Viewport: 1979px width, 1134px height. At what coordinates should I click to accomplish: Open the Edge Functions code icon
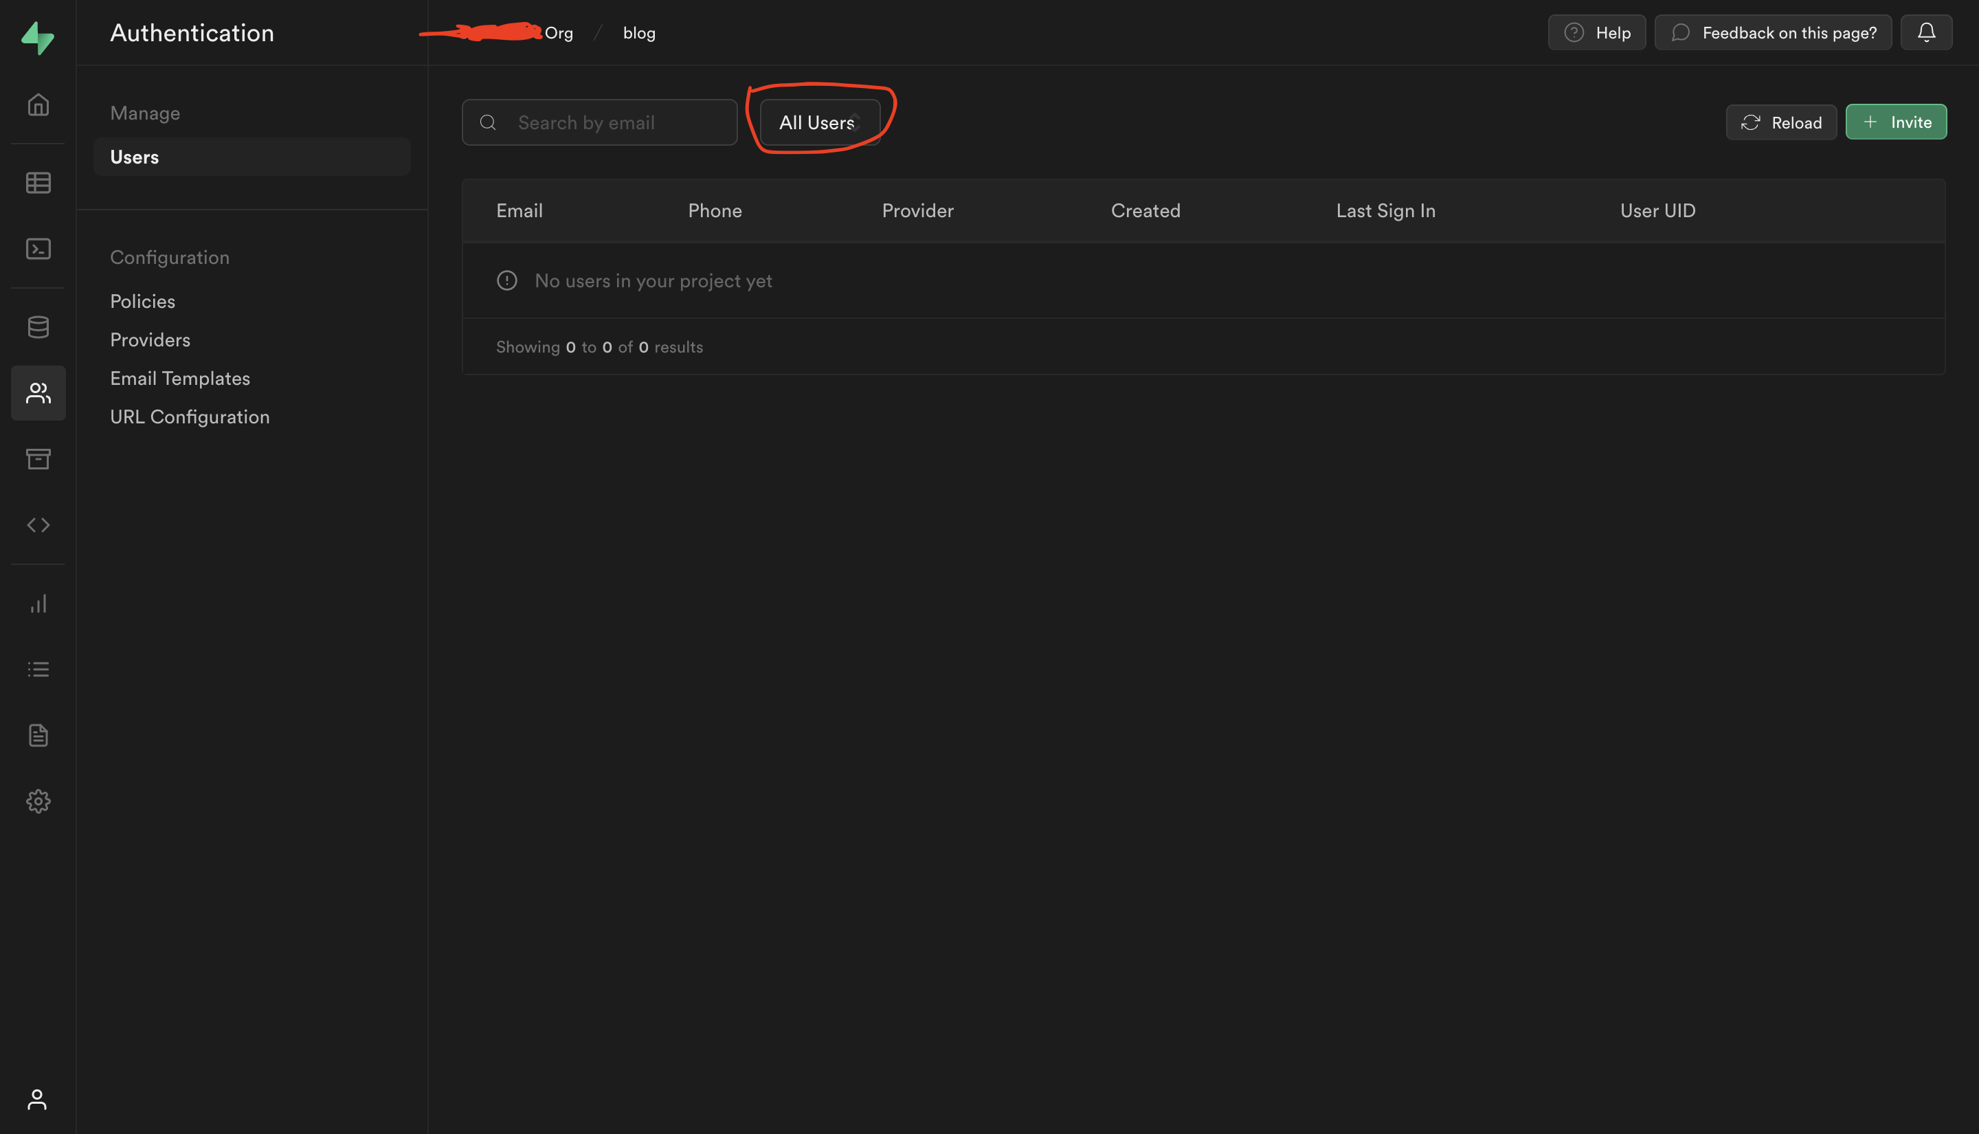[x=38, y=524]
